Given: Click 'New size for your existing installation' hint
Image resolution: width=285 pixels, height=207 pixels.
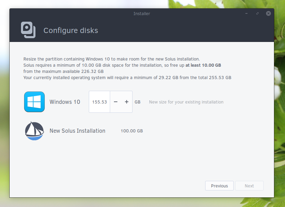Looking at the screenshot, I should (186, 102).
